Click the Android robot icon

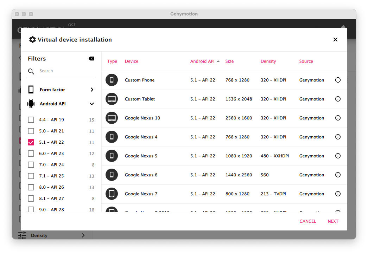(x=31, y=104)
